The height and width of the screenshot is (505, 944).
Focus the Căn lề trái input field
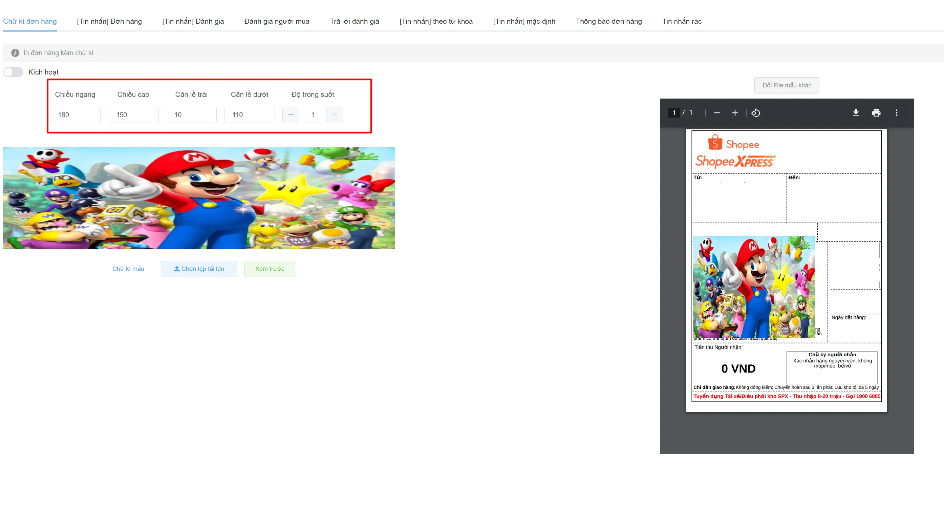click(x=191, y=115)
